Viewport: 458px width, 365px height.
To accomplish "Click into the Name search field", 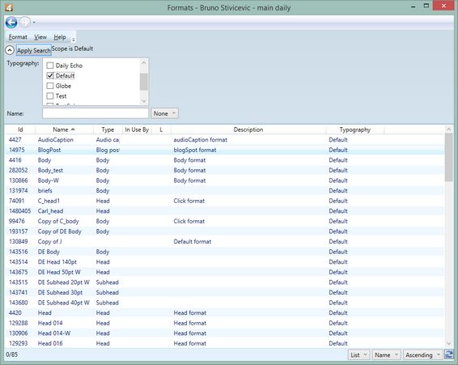I will coord(95,113).
